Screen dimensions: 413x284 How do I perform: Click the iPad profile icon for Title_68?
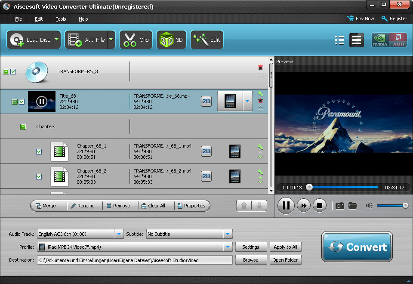pos(230,101)
